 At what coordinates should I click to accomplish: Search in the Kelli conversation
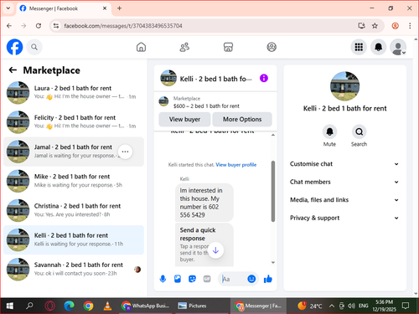(359, 131)
